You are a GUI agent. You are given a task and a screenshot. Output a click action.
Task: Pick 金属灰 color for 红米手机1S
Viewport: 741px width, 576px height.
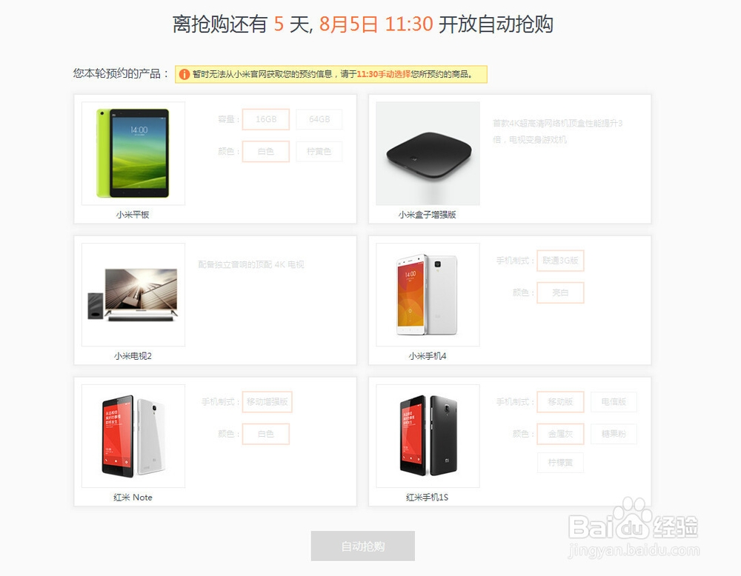coord(560,434)
